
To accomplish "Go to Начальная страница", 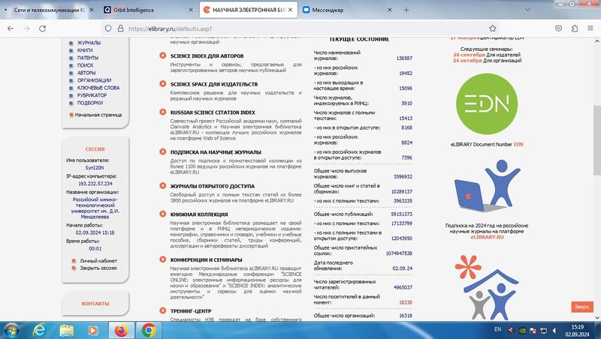I will (x=98, y=115).
